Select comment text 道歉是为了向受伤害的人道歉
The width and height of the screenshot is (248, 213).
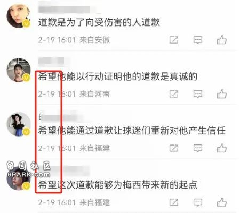[99, 22]
